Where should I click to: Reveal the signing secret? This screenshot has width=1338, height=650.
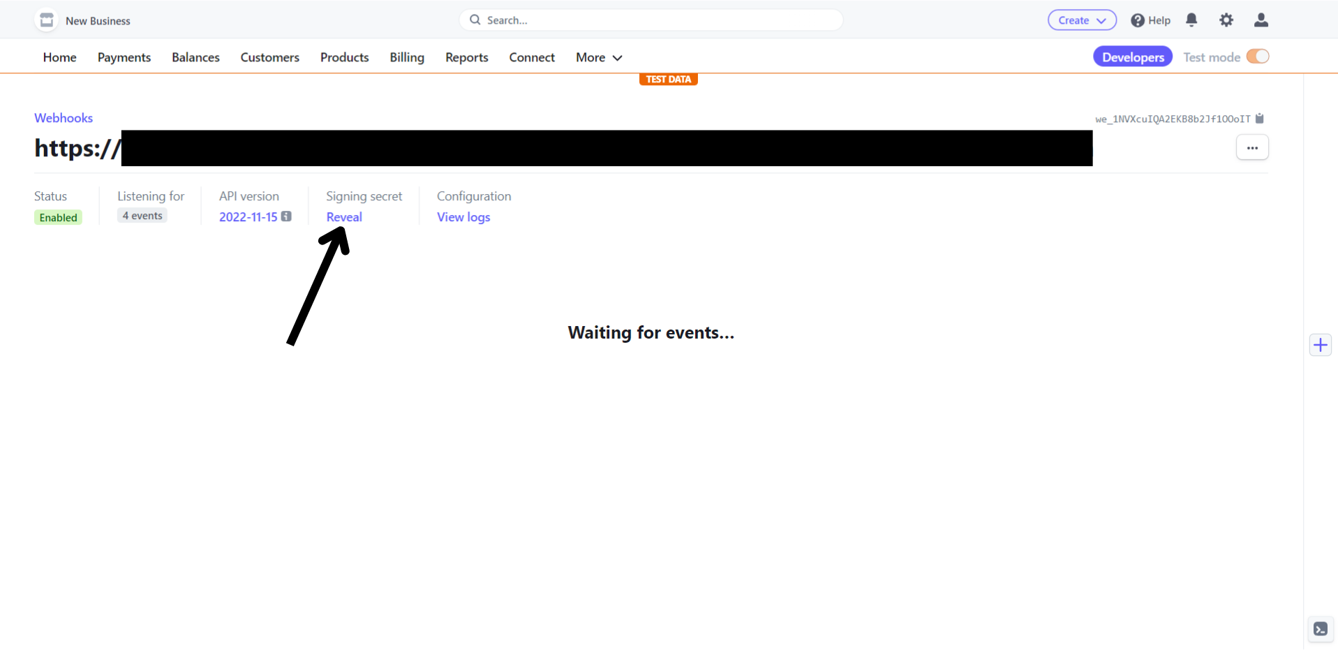pyautogui.click(x=344, y=217)
